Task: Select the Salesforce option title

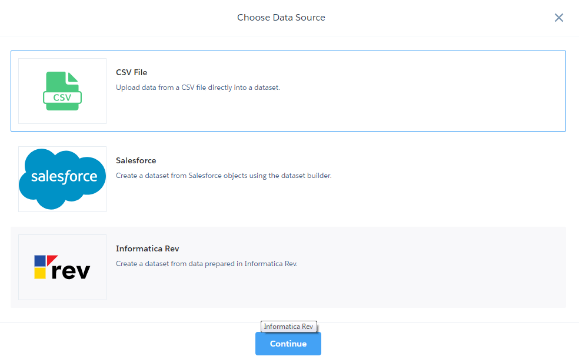Action: pyautogui.click(x=136, y=160)
